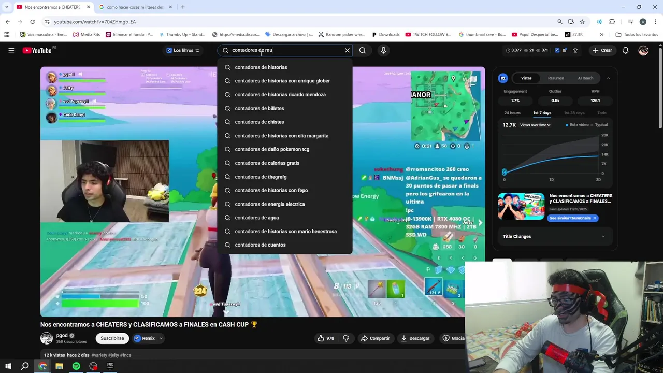Toggle the Este video chart legend

(577, 125)
